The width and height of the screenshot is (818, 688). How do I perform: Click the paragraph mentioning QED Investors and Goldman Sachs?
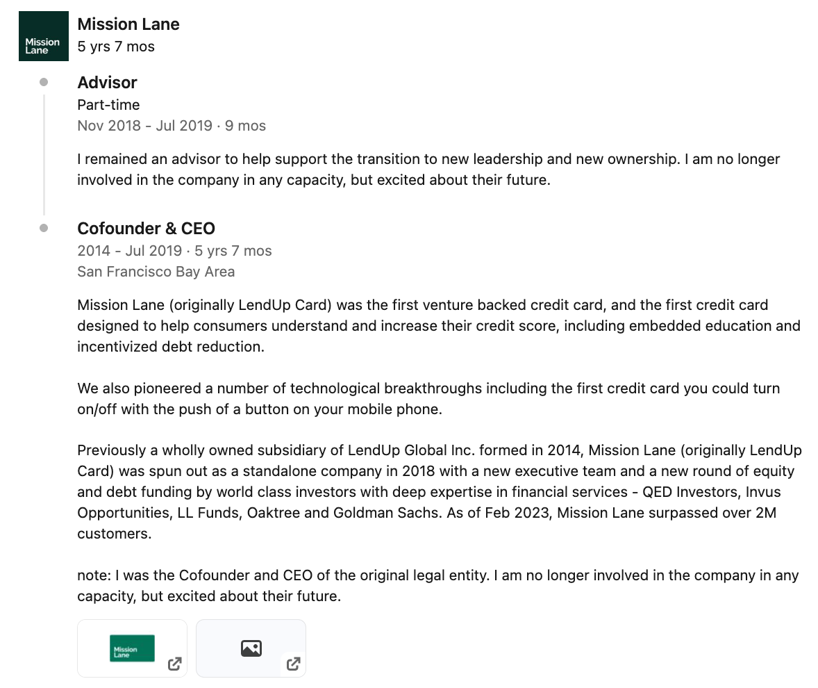(439, 492)
